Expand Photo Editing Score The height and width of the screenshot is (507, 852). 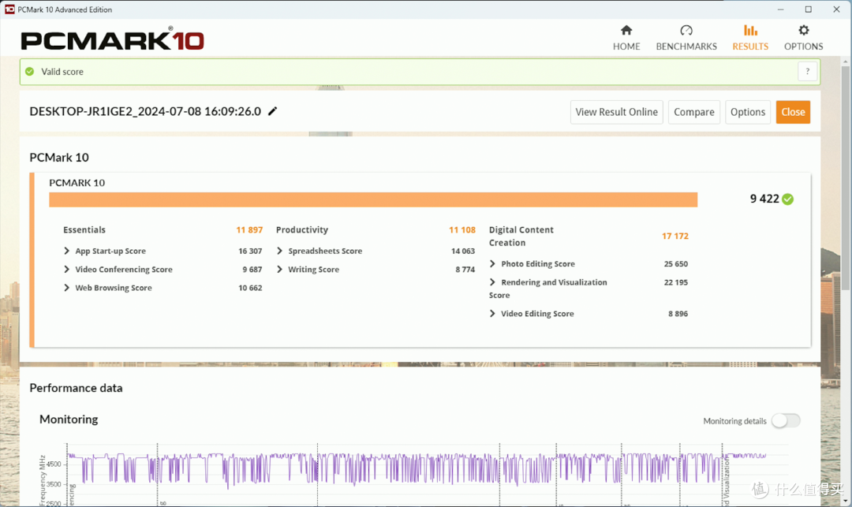point(493,264)
